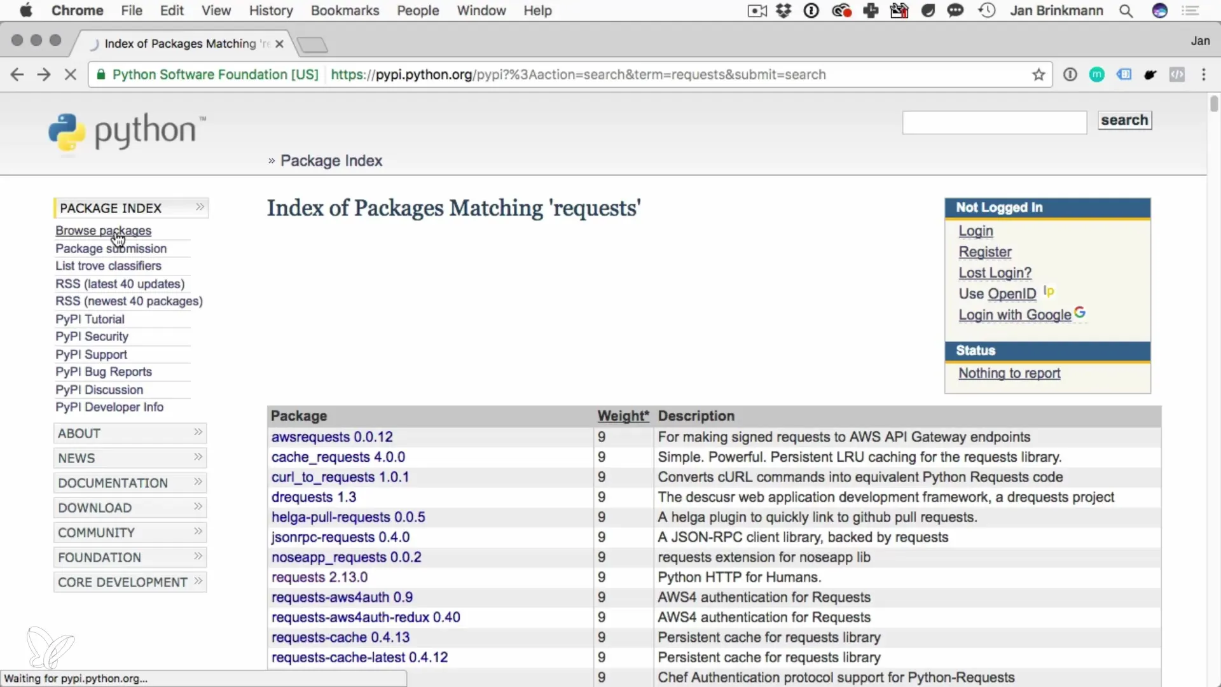Click the Python logo
The image size is (1221, 687).
(127, 133)
